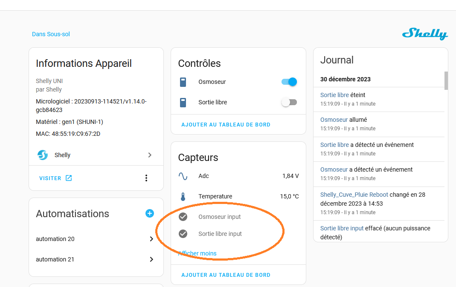This screenshot has height=287, width=456.
Task: Click AJOUTER AU TABLEAU DE BORD under Contrôles
Action: tap(226, 125)
